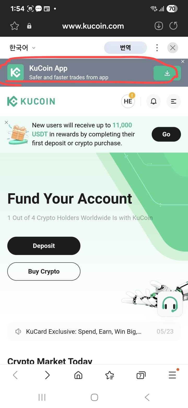The height and width of the screenshot is (408, 188).
Task: Click the Buy Crypto button
Action: 44,271
